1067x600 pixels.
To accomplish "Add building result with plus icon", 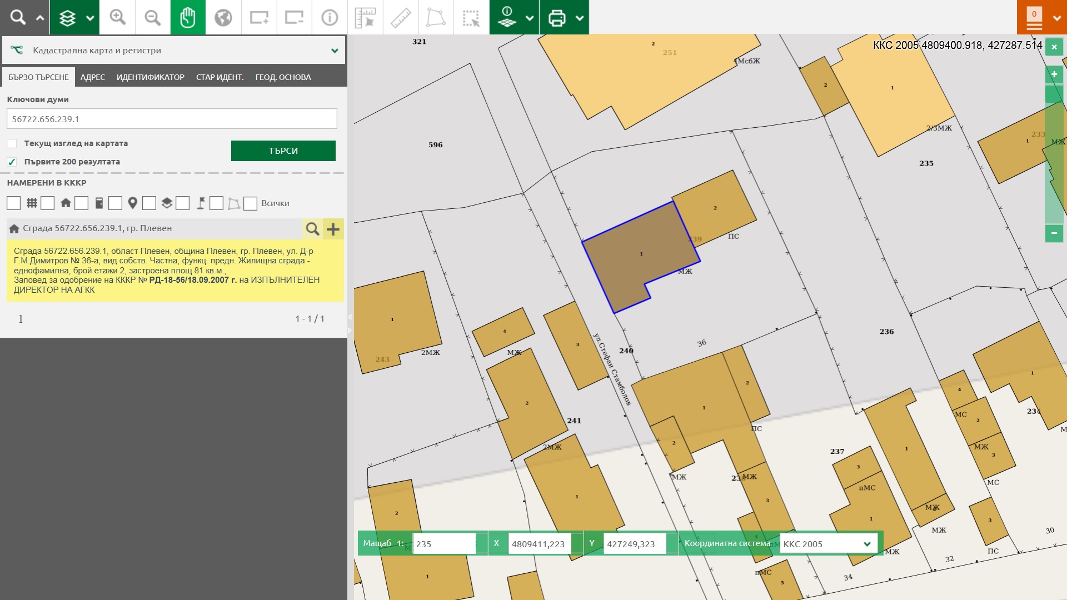I will [x=333, y=229].
